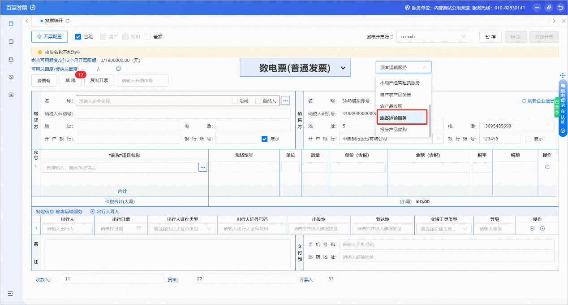568x305 pixels.
Task: Click the 立即开票 button
Action: (x=544, y=37)
